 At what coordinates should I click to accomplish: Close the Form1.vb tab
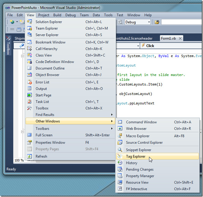(180, 38)
